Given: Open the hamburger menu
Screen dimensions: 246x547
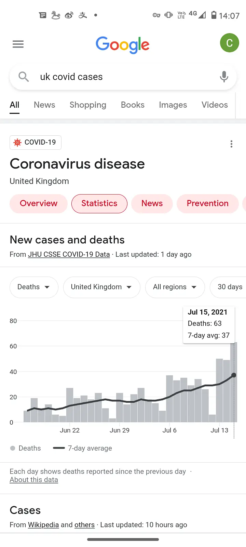Looking at the screenshot, I should (x=18, y=44).
